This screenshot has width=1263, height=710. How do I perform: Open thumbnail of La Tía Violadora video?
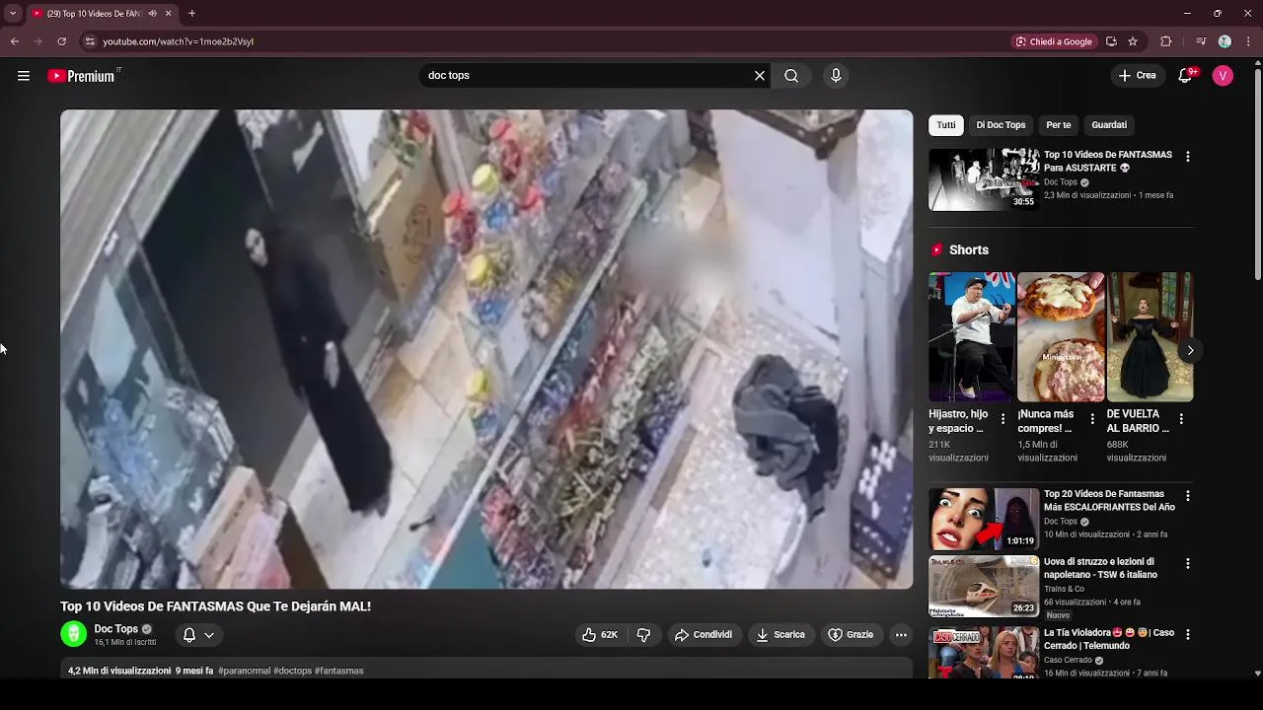(984, 652)
